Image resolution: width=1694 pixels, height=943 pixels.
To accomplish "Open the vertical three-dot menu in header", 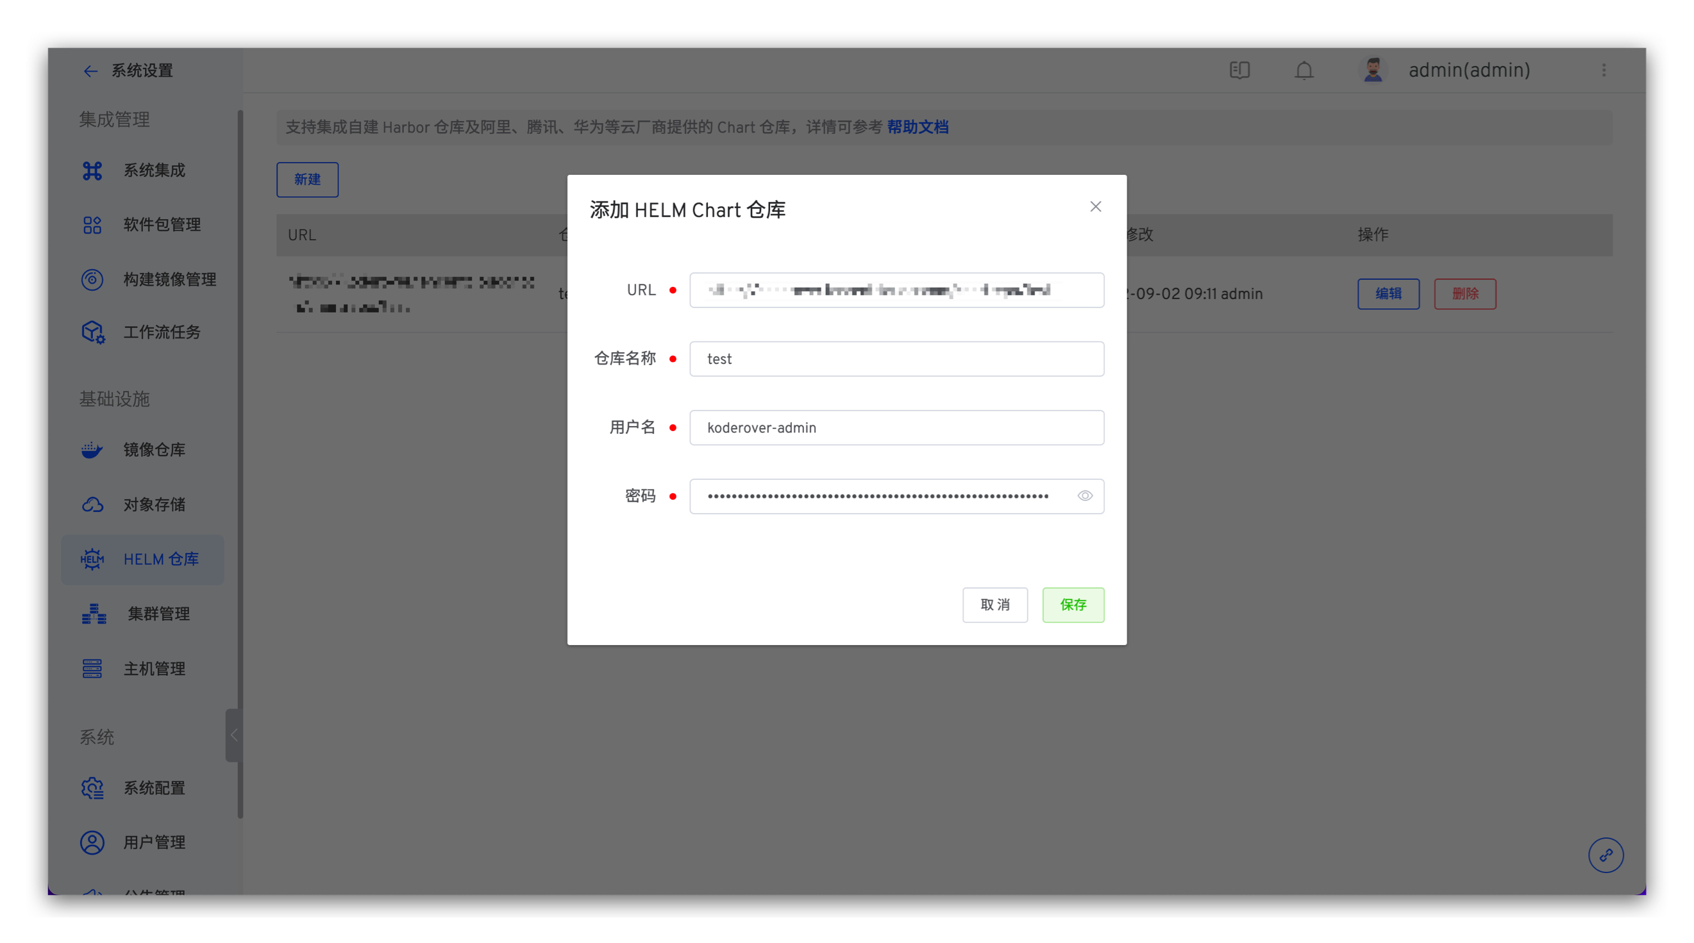I will click(x=1603, y=70).
